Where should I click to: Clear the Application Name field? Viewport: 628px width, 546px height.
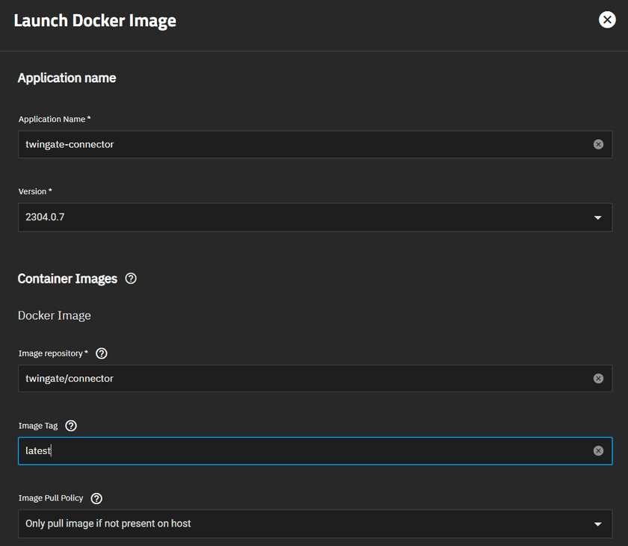pyautogui.click(x=598, y=144)
